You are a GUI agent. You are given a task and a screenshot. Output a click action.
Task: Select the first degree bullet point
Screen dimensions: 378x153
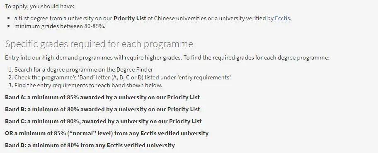[x=153, y=18]
